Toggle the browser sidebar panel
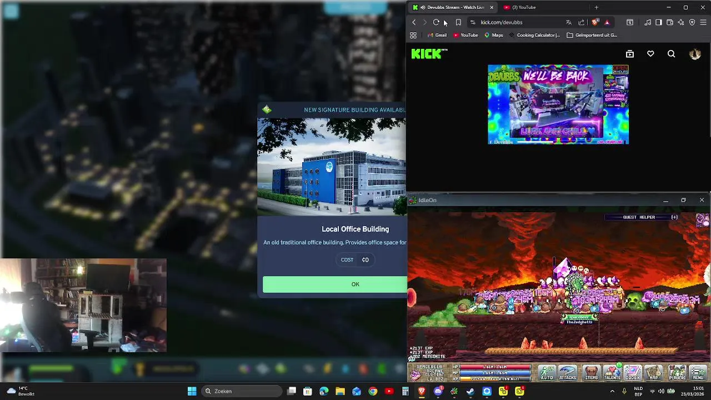Screen dimensions: 711x400 [x=659, y=22]
